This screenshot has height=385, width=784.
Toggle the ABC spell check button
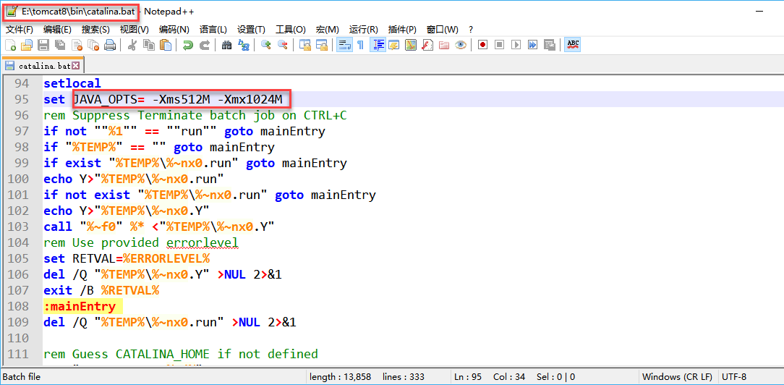coord(573,45)
